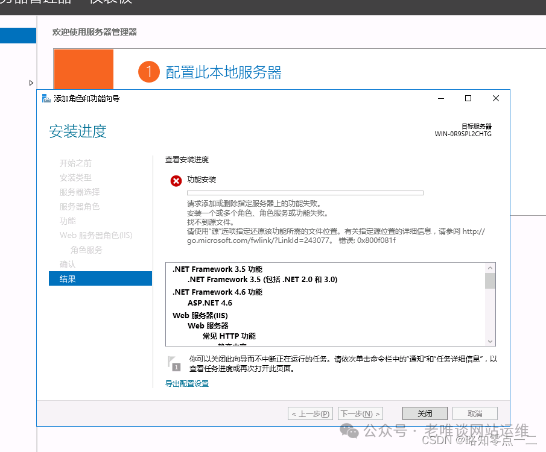This screenshot has height=452, width=546.
Task: Click the 下一步(N) button
Action: (x=360, y=413)
